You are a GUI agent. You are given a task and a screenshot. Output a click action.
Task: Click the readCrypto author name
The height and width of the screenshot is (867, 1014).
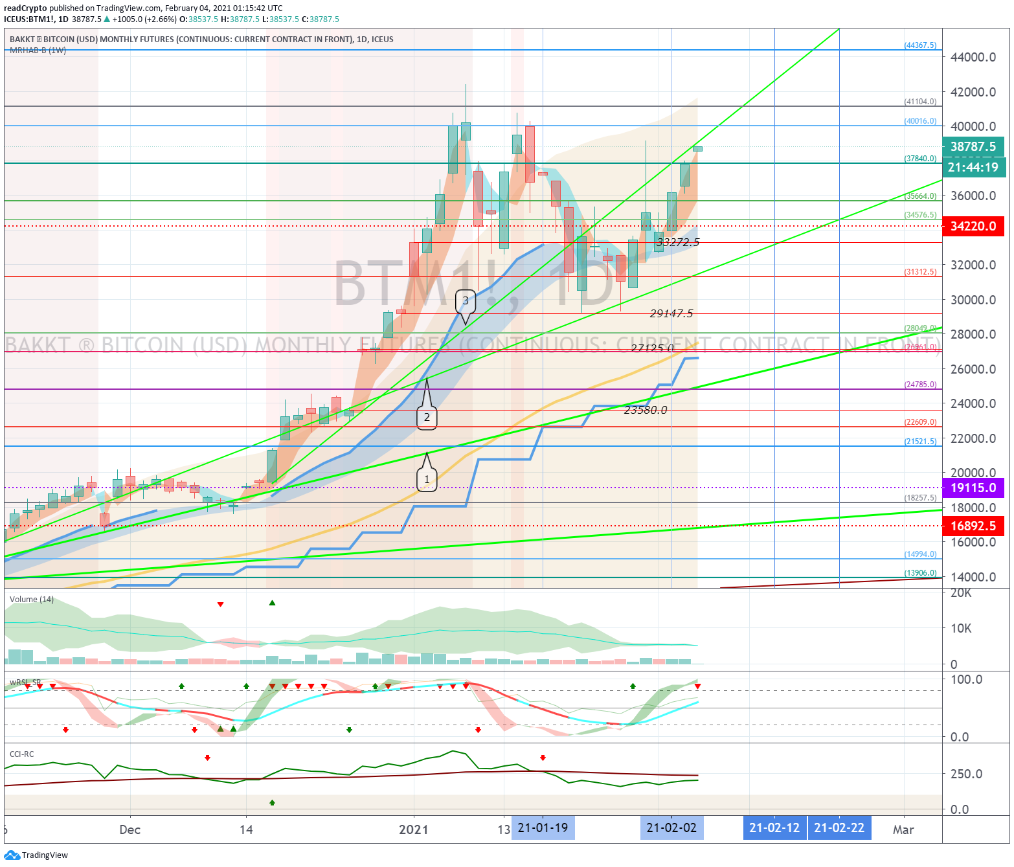(x=25, y=8)
